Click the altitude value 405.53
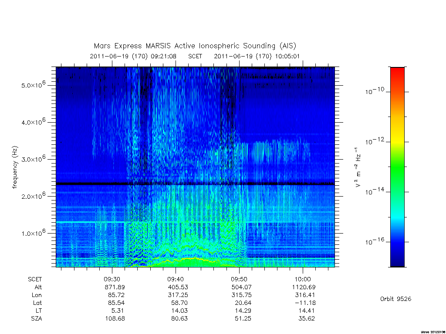 (178, 287)
